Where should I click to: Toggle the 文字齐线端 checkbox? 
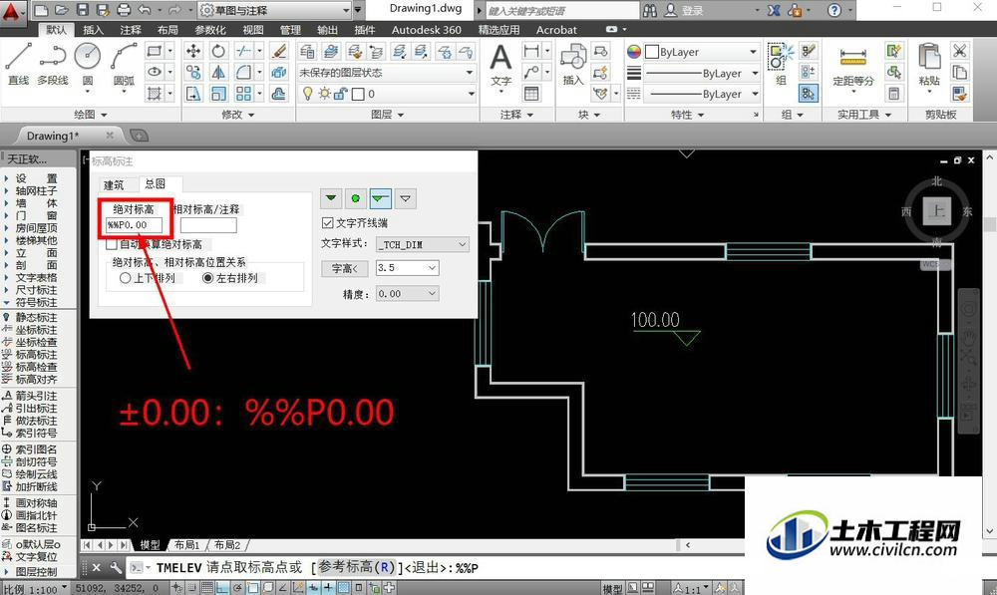point(327,223)
